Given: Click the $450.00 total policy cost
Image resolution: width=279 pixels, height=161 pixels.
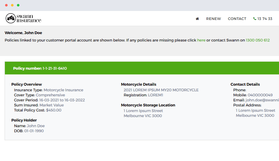Looking at the screenshot, I should [x=54, y=110].
